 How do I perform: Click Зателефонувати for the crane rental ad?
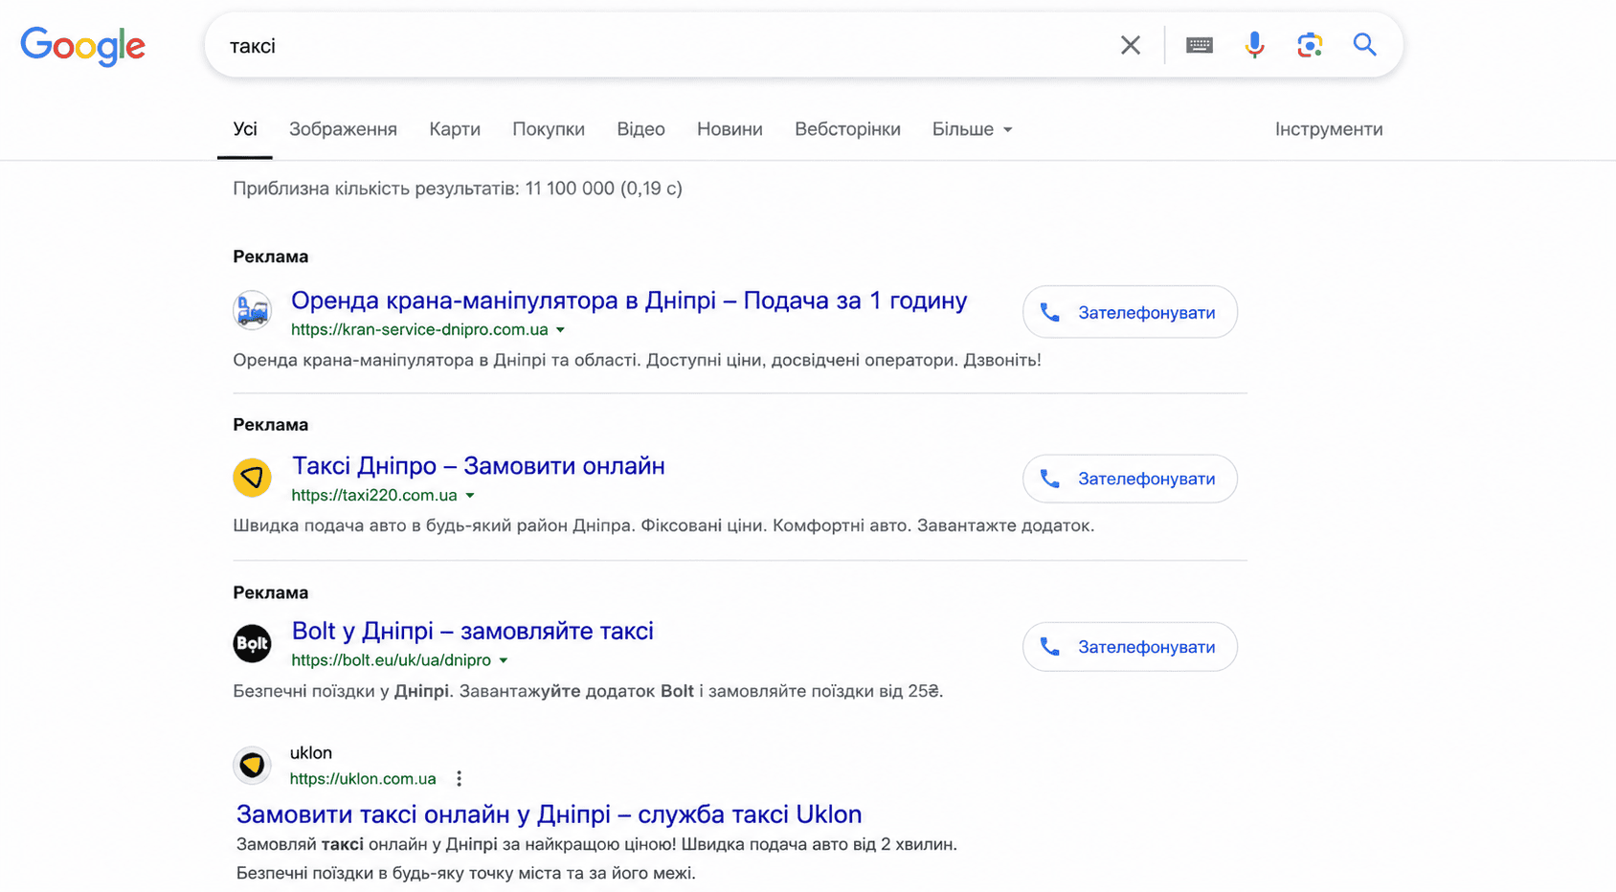tap(1130, 312)
